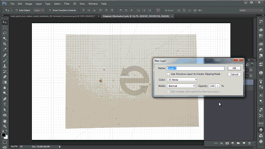The image size is (265, 149).
Task: Click the new group folder icon
Action: click(x=238, y=143)
